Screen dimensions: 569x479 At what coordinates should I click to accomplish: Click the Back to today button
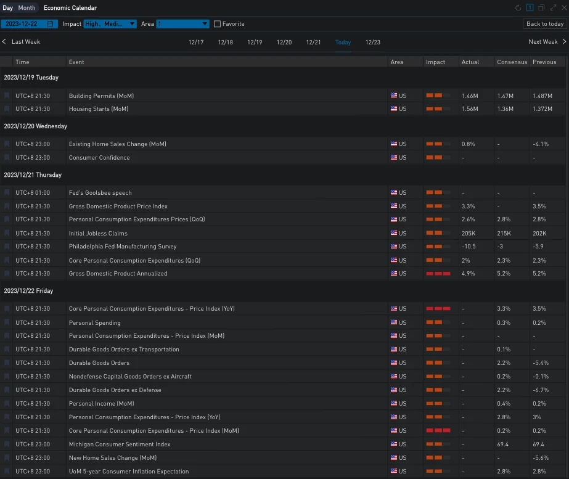pos(544,24)
